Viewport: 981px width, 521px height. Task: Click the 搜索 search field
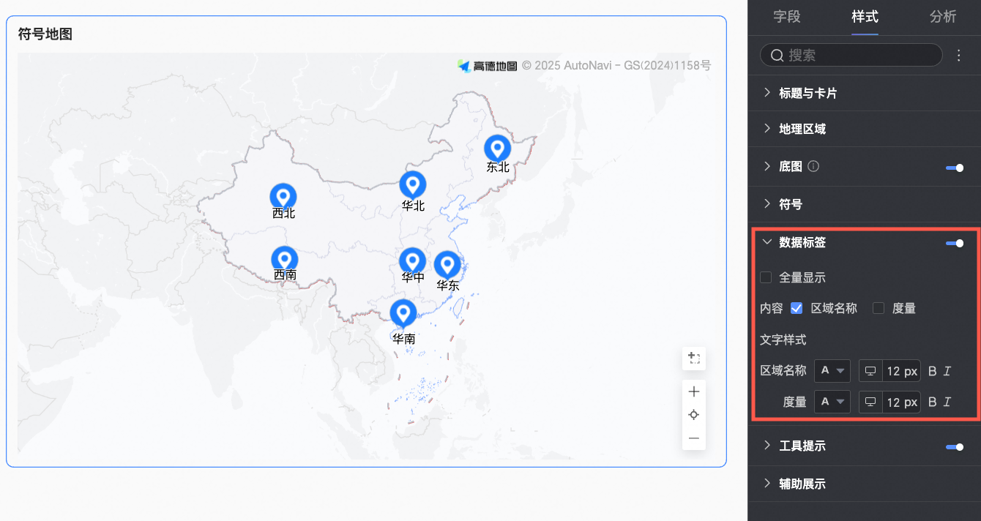click(851, 55)
